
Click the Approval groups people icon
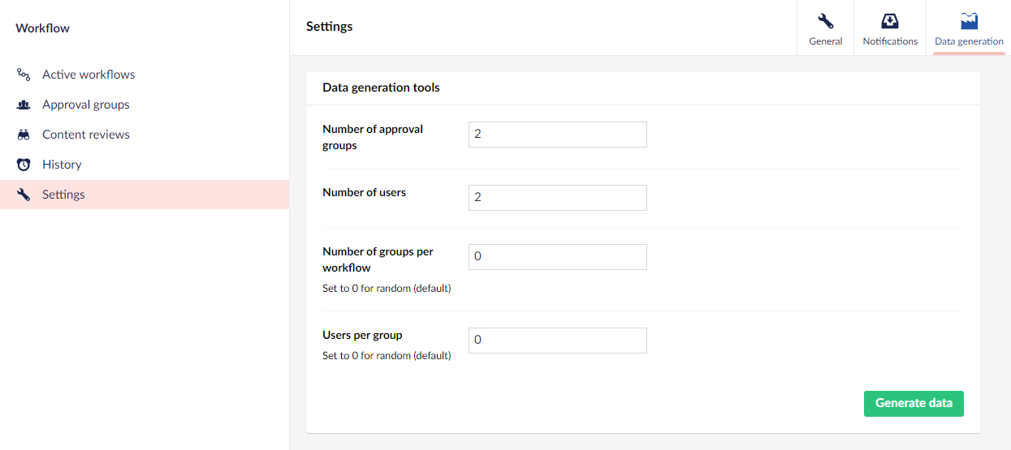coord(24,105)
